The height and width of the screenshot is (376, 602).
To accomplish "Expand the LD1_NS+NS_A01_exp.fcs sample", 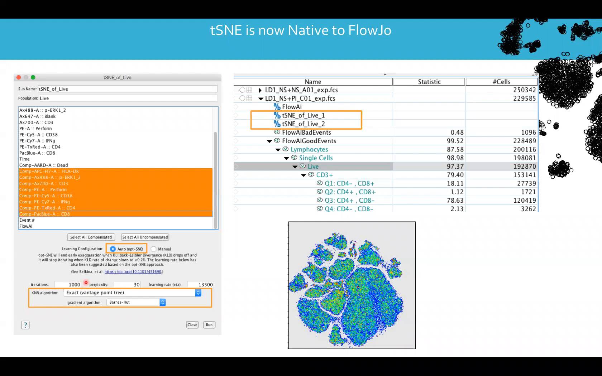I will coord(260,90).
